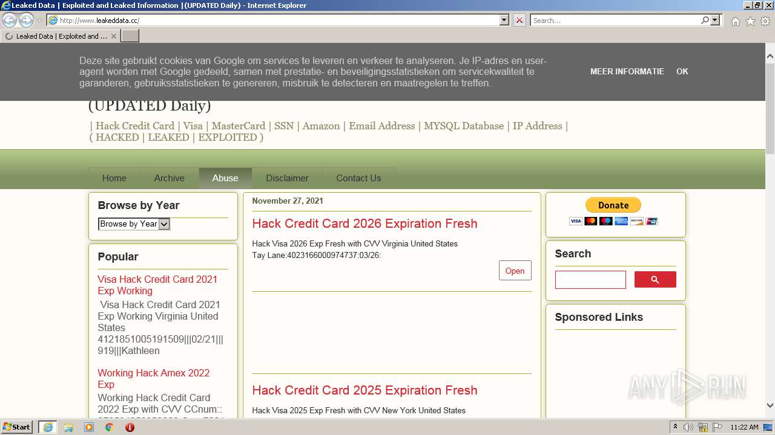Screen dimensions: 775x435
Task: Click the Popular heading
Action: [118, 257]
